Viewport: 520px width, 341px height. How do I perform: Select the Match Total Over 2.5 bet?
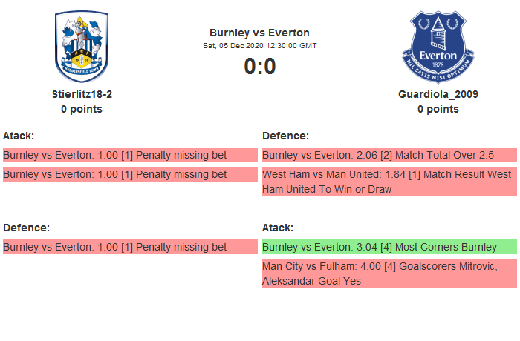coord(378,155)
